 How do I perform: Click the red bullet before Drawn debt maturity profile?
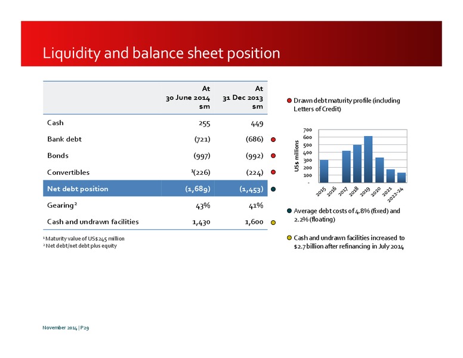coord(289,100)
